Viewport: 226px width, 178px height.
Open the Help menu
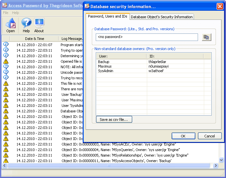pyautogui.click(x=15, y=13)
